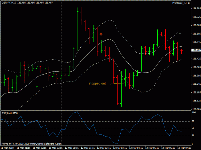Click the GBPJPY,M15 chart title text
Viewport: 201px width, 150px height.
click(9, 3)
